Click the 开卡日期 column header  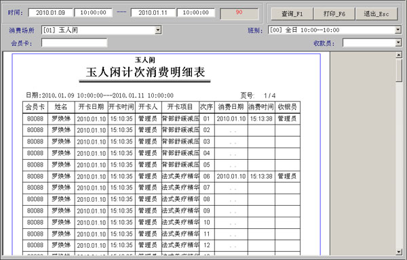coord(91,107)
